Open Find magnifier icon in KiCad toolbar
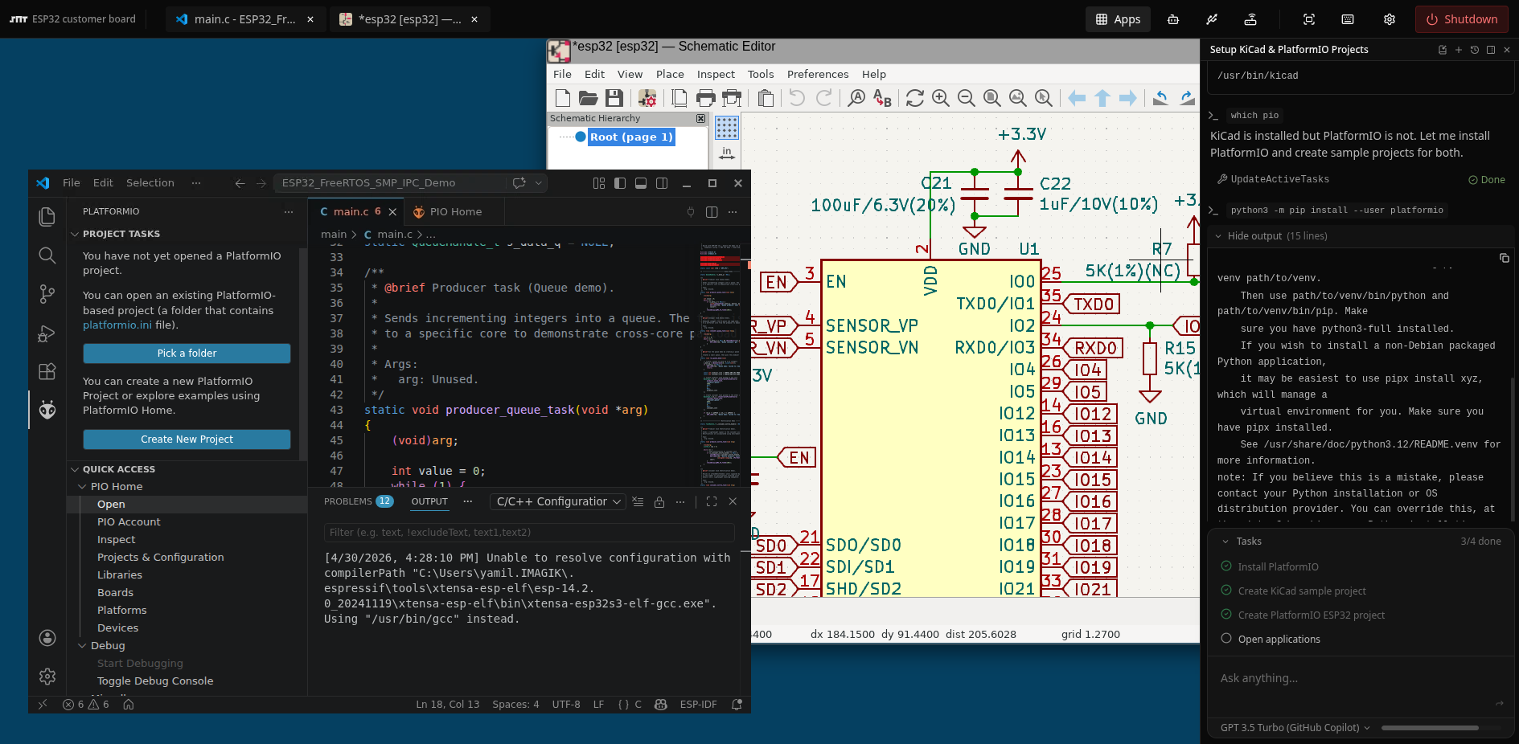 [857, 98]
